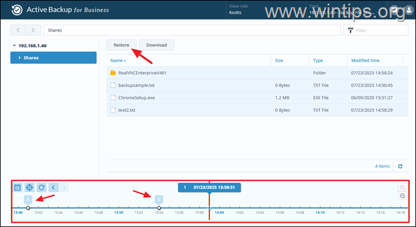Viewport: 416px width, 227px height.
Task: Click the current version point on the timeline
Action: pyautogui.click(x=209, y=208)
